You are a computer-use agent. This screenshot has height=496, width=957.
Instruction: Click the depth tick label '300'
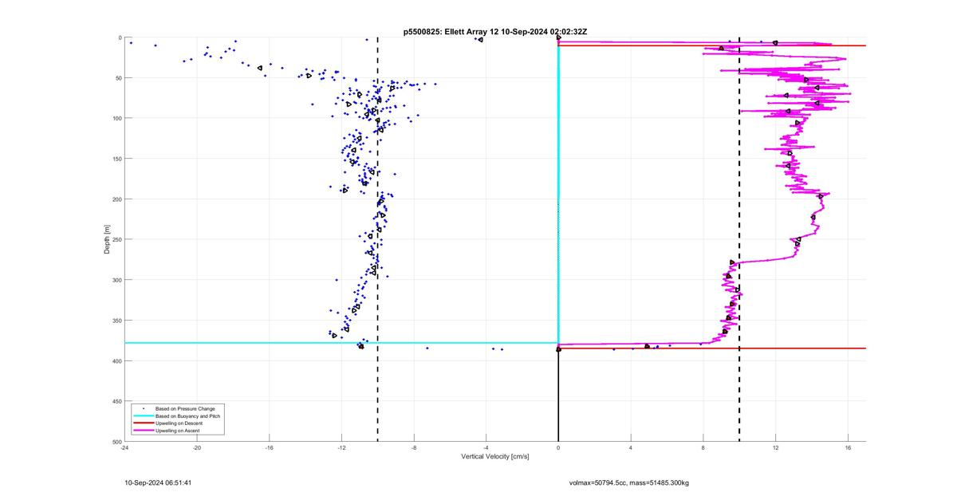(x=116, y=280)
